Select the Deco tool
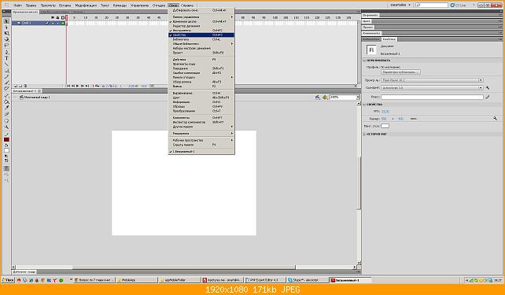Screen dimensions: 505x295 pyautogui.click(x=6, y=89)
